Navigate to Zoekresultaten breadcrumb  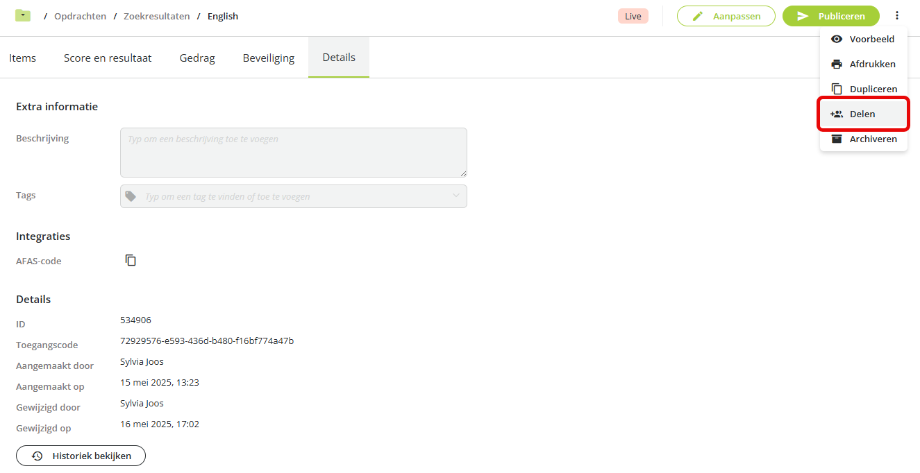(x=156, y=16)
